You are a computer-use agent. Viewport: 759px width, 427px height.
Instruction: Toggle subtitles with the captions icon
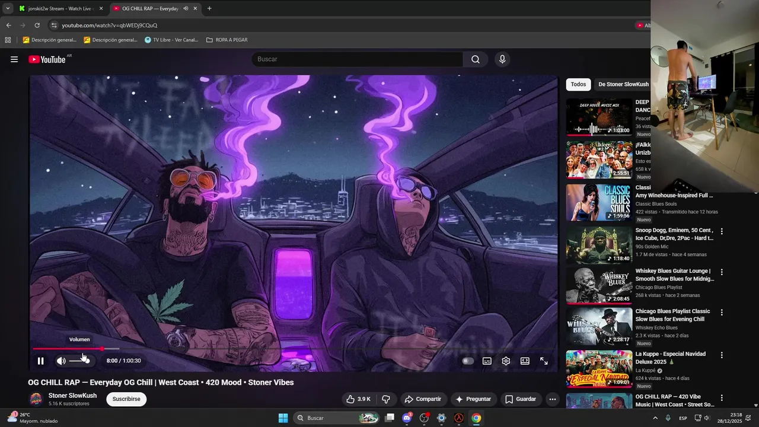(487, 361)
